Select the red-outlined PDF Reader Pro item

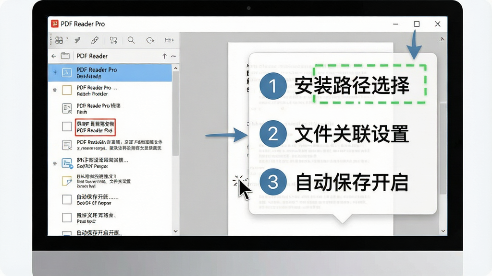(x=96, y=127)
